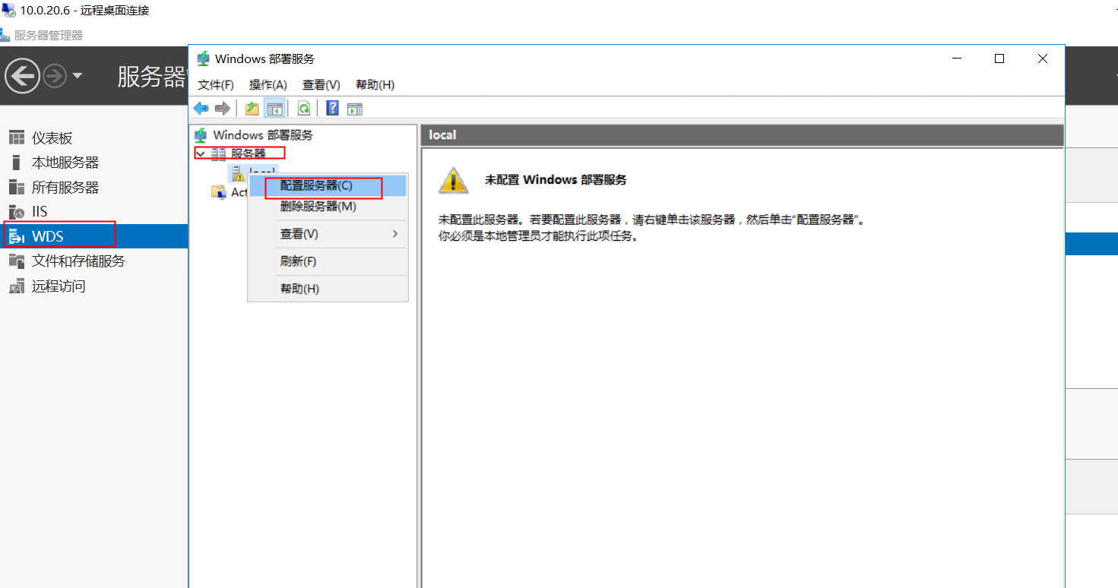Viewport: 1118px width, 588px height.
Task: Select 仪表板 text in Server Manager sidebar
Action: (52, 138)
